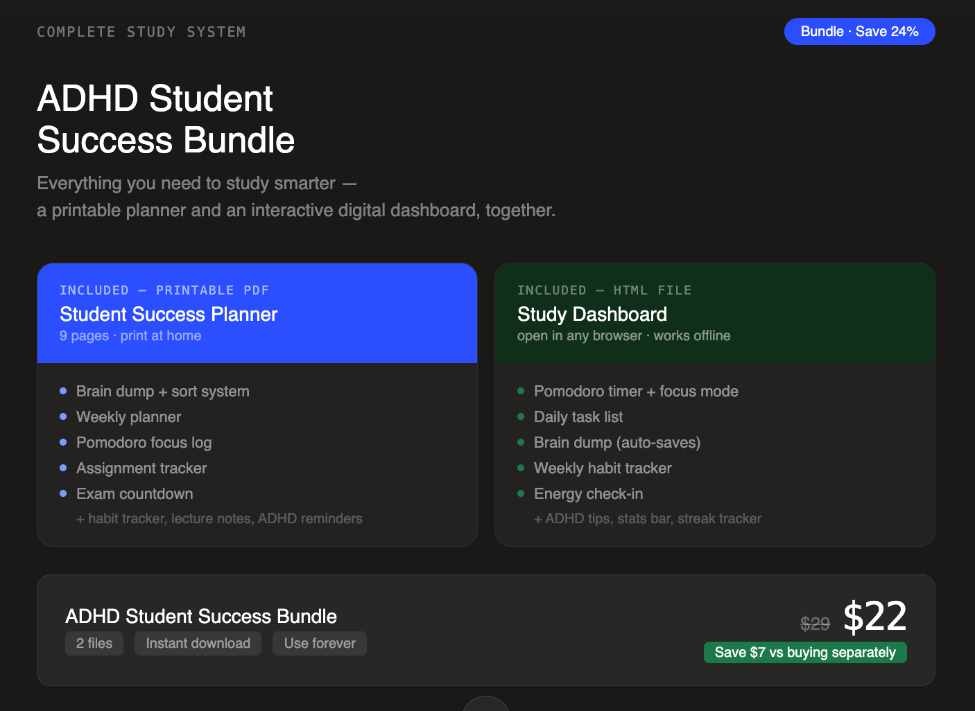Select 'Pomodoro focus log' list item
975x711 pixels.
click(x=144, y=443)
